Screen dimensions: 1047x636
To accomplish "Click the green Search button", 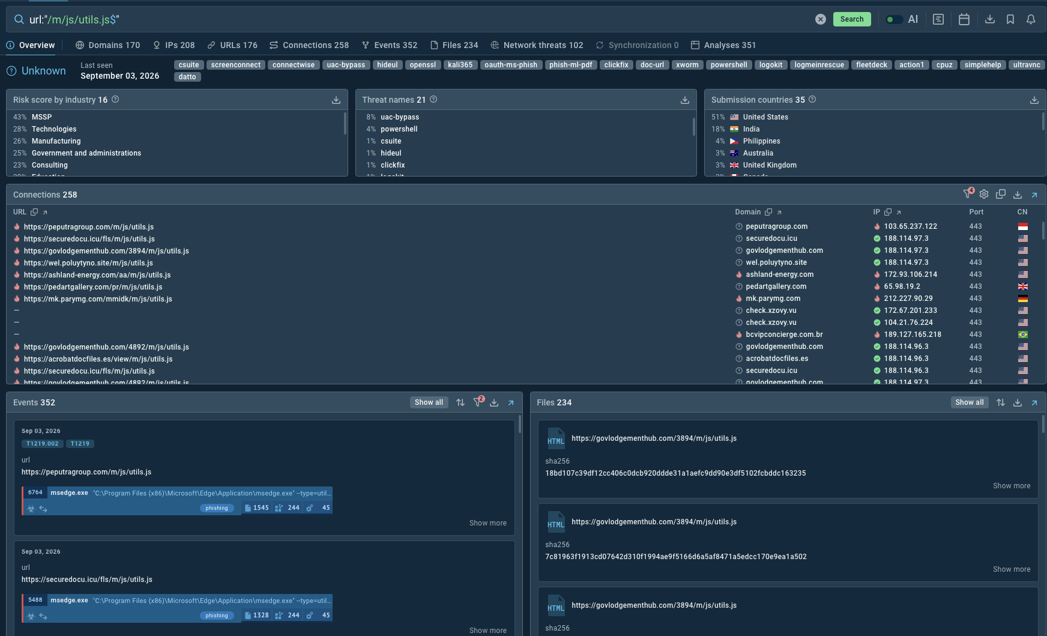I will (x=852, y=19).
